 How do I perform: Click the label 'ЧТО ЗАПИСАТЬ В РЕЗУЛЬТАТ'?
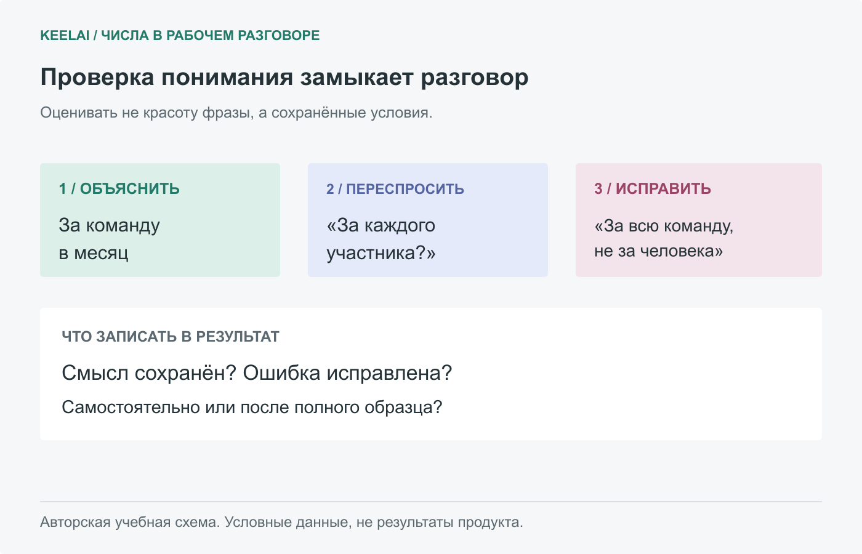(x=171, y=337)
